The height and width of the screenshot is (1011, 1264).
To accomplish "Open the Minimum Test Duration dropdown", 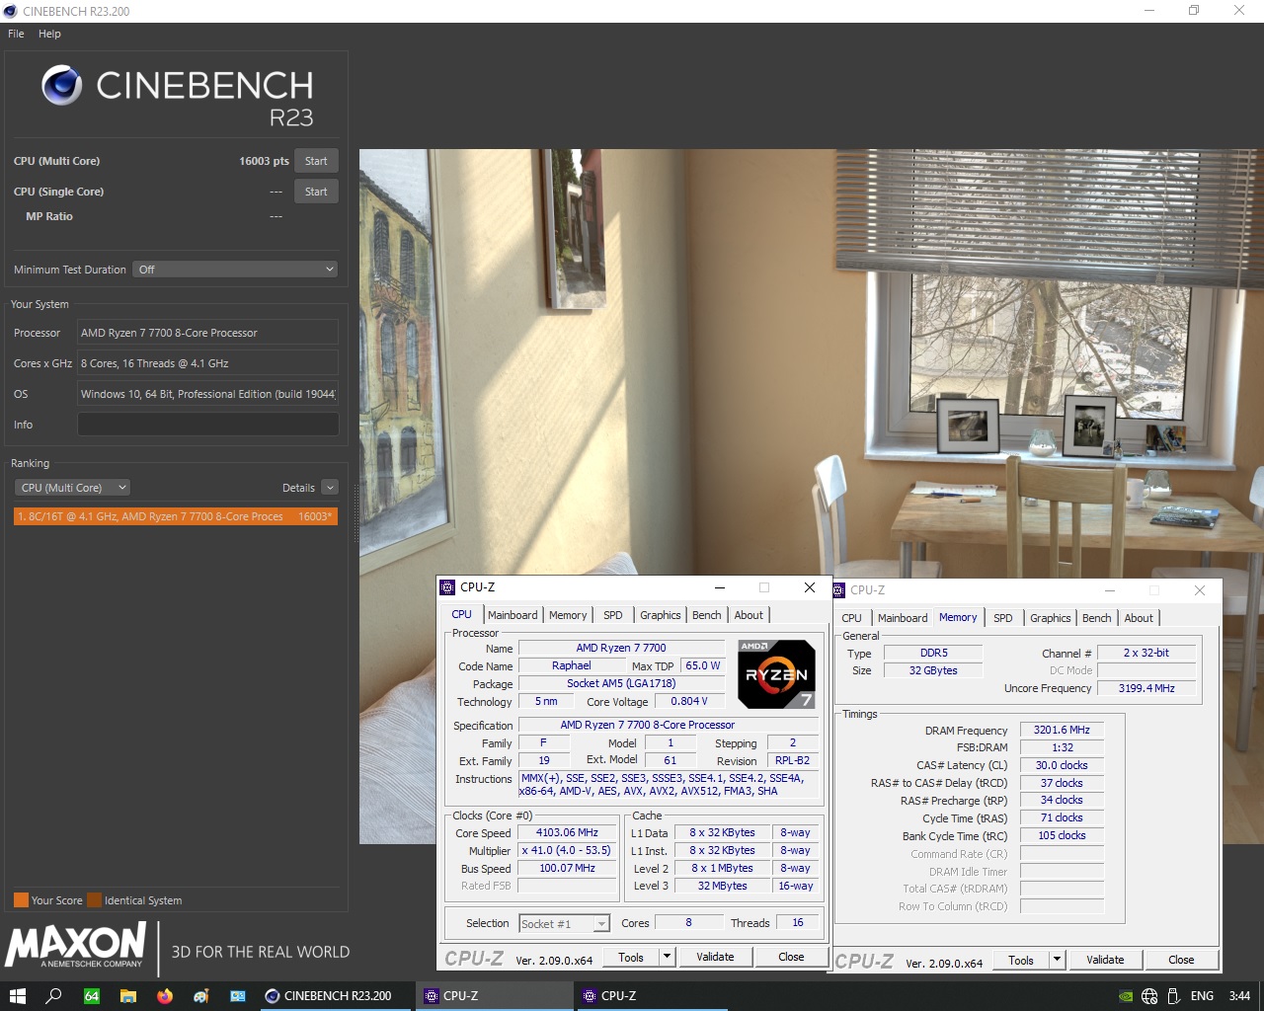I will [x=235, y=270].
